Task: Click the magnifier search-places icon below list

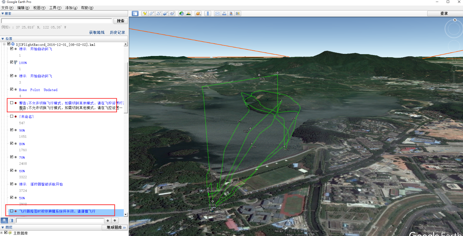Action: (4, 220)
